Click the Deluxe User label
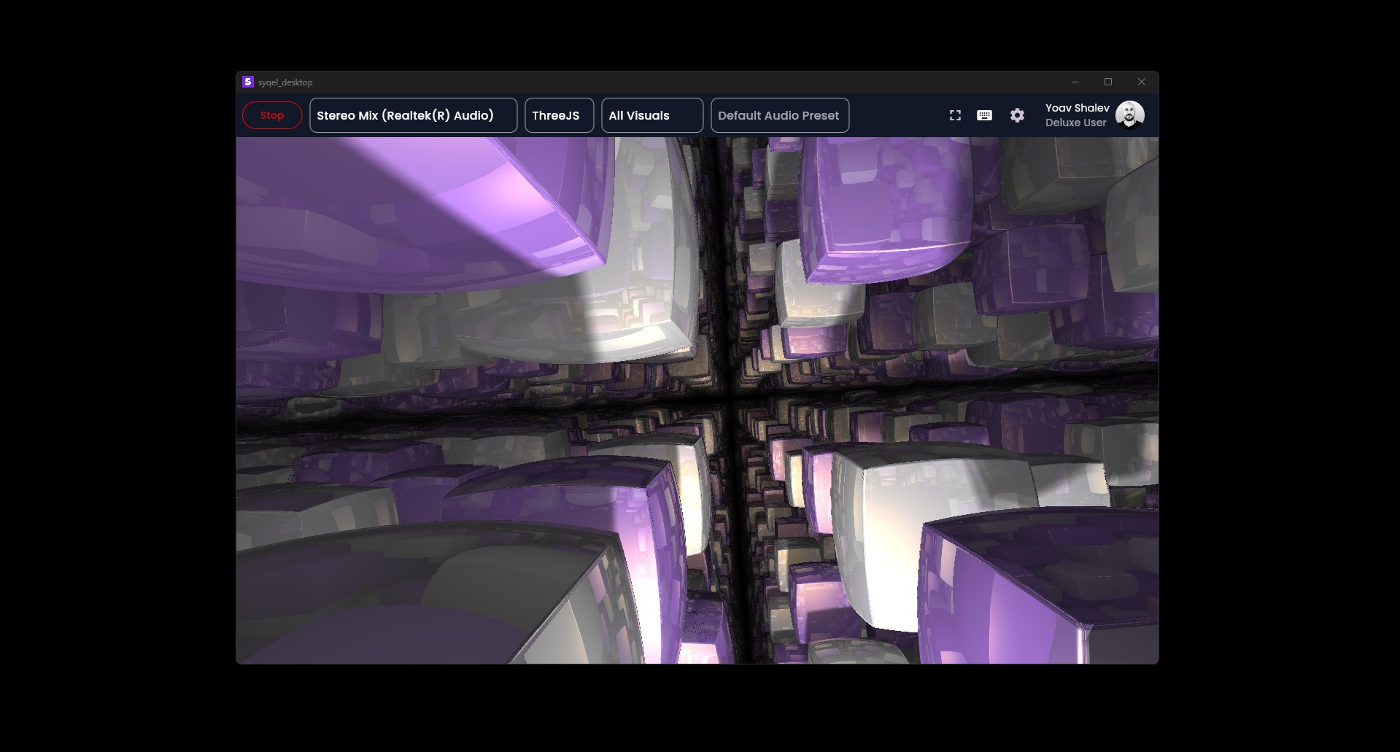The width and height of the screenshot is (1400, 752). pos(1075,122)
